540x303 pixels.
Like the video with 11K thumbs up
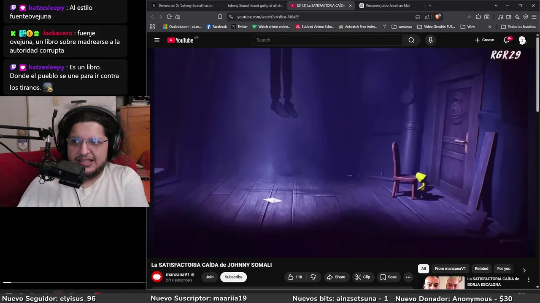click(295, 277)
